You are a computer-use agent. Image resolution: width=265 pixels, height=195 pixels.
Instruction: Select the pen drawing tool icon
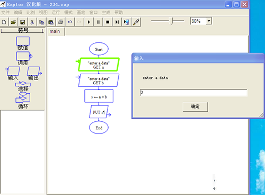point(136,22)
